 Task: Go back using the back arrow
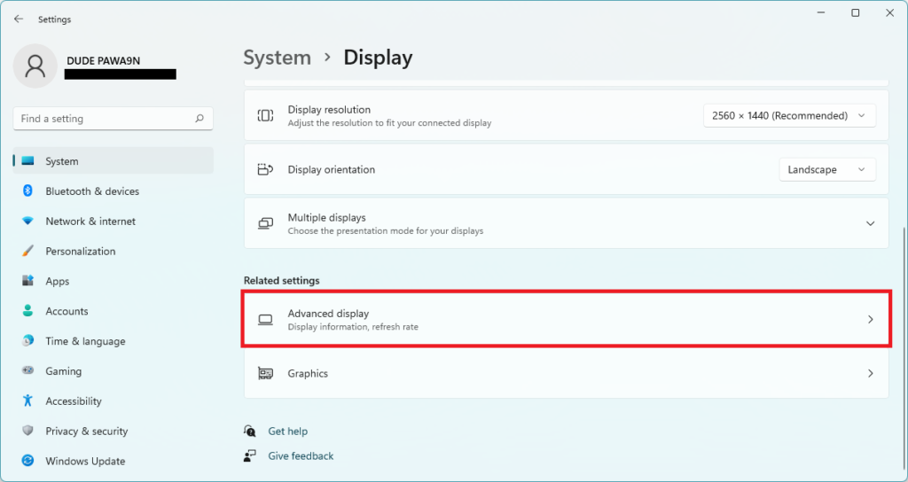[19, 19]
